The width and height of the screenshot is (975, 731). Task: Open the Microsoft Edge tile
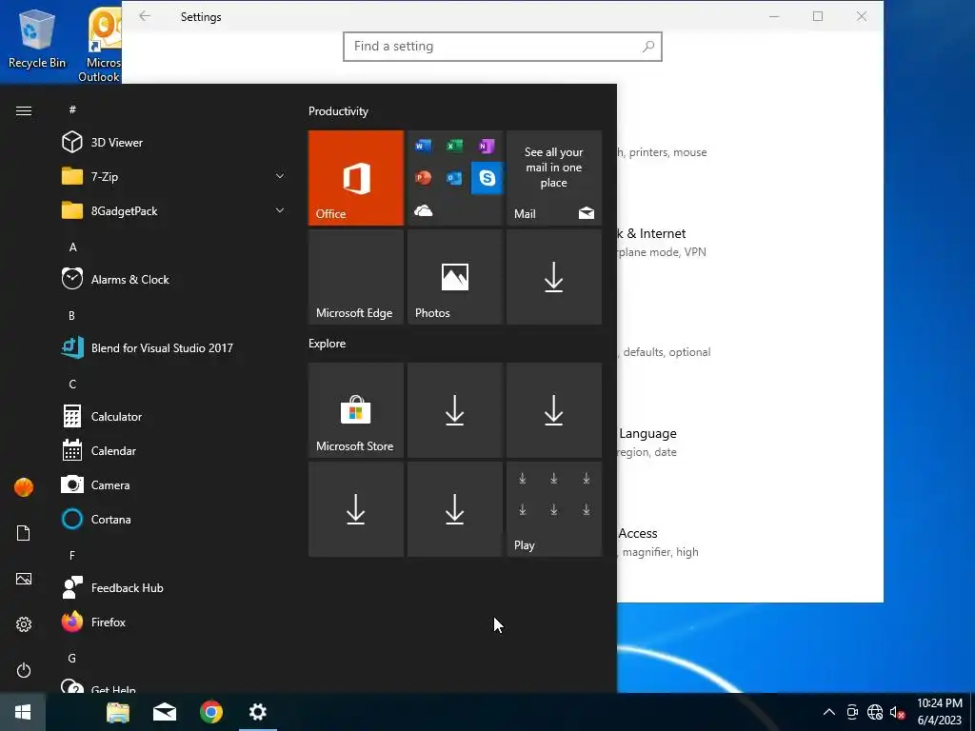click(356, 277)
